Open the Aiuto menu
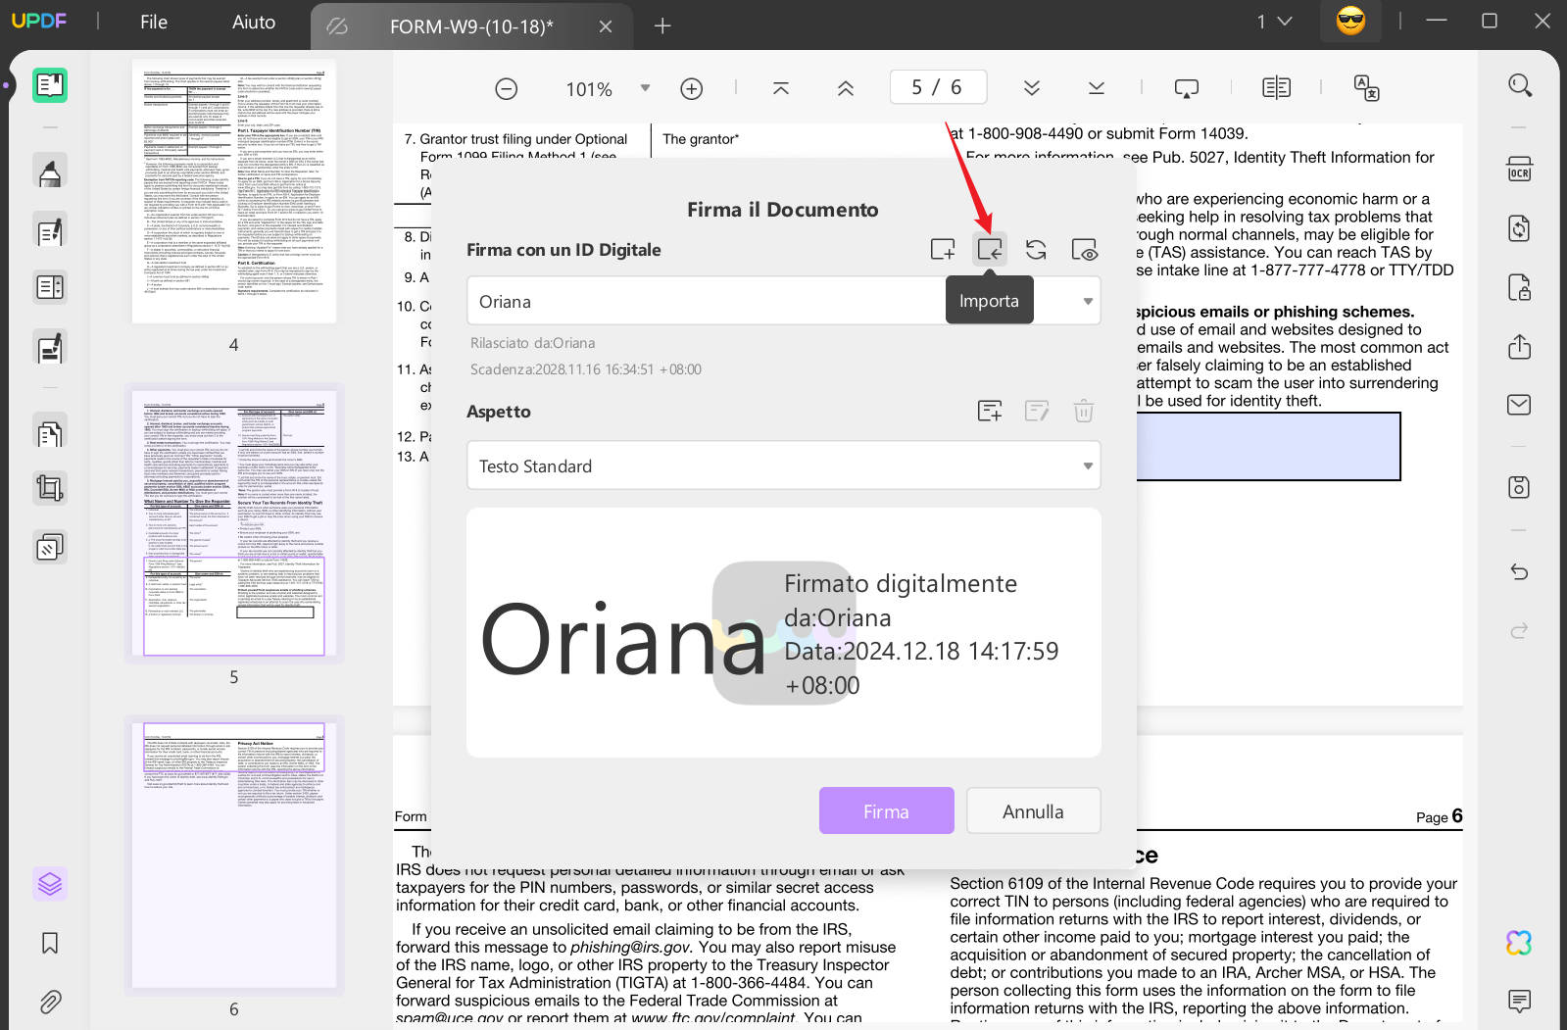This screenshot has width=1567, height=1030. pyautogui.click(x=254, y=22)
